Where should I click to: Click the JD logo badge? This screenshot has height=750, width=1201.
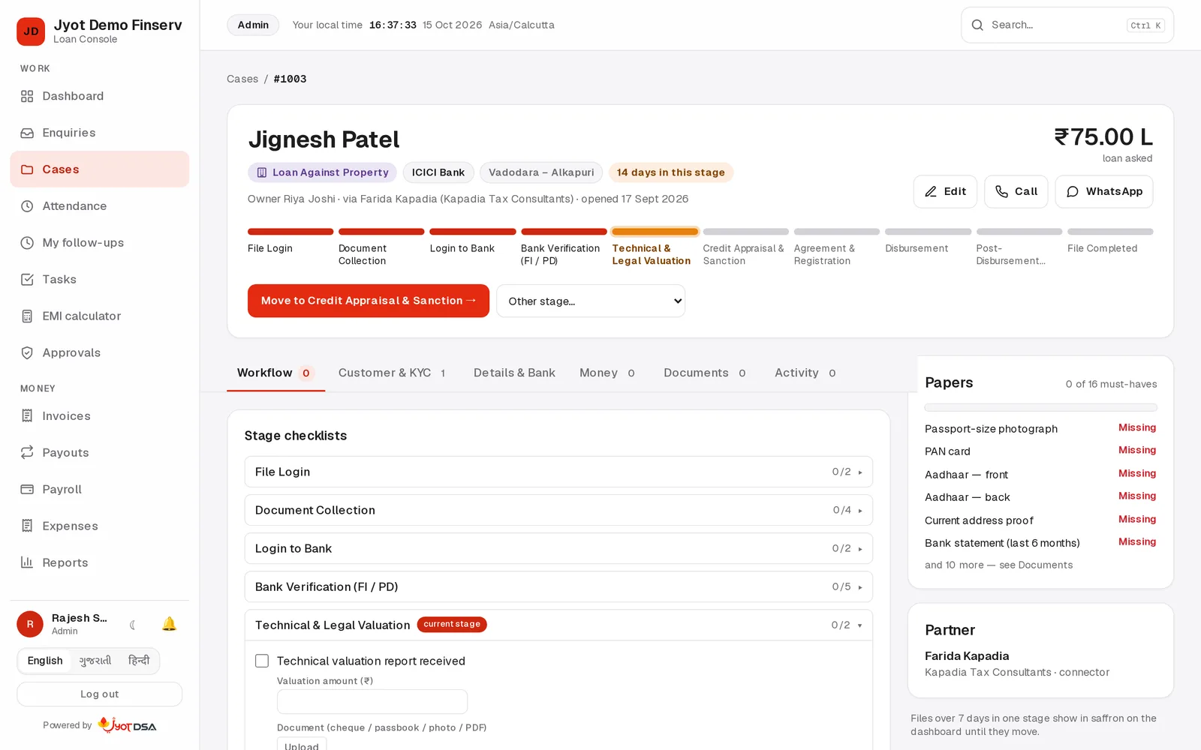(31, 31)
